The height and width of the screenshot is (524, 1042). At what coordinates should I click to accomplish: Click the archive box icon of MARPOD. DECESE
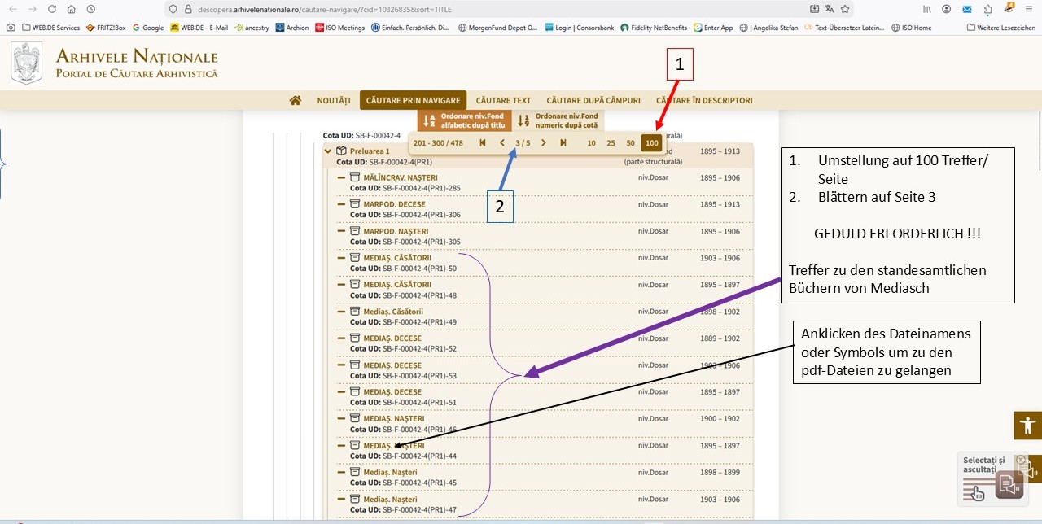click(x=355, y=204)
